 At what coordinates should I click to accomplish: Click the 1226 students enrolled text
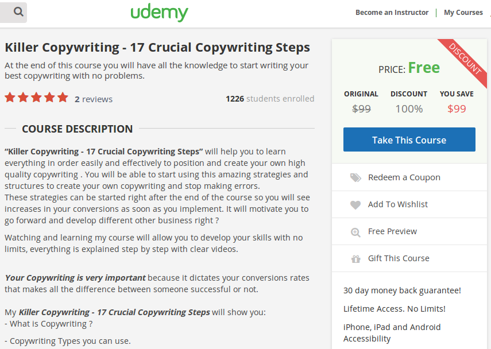click(x=270, y=99)
